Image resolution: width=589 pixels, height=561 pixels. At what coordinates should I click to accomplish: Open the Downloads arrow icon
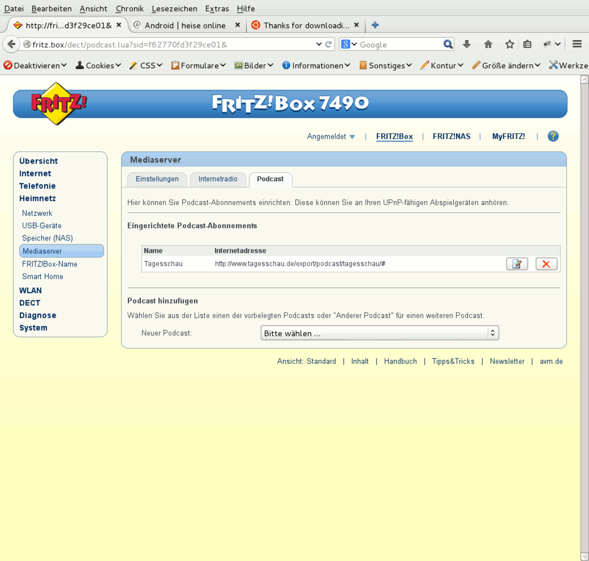coord(467,45)
